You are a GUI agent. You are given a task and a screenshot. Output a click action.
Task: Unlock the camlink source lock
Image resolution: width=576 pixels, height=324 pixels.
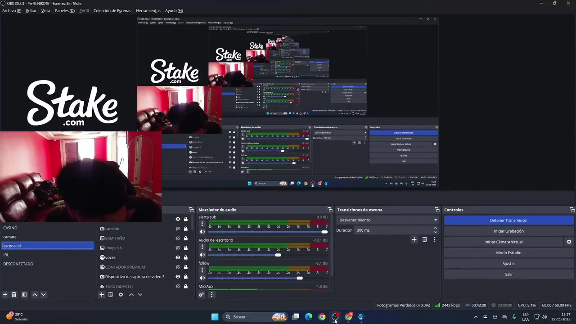point(185,229)
